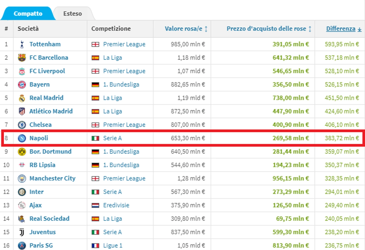365x250 pixels.
Task: Switch to the Compatto tab
Action: 28,13
